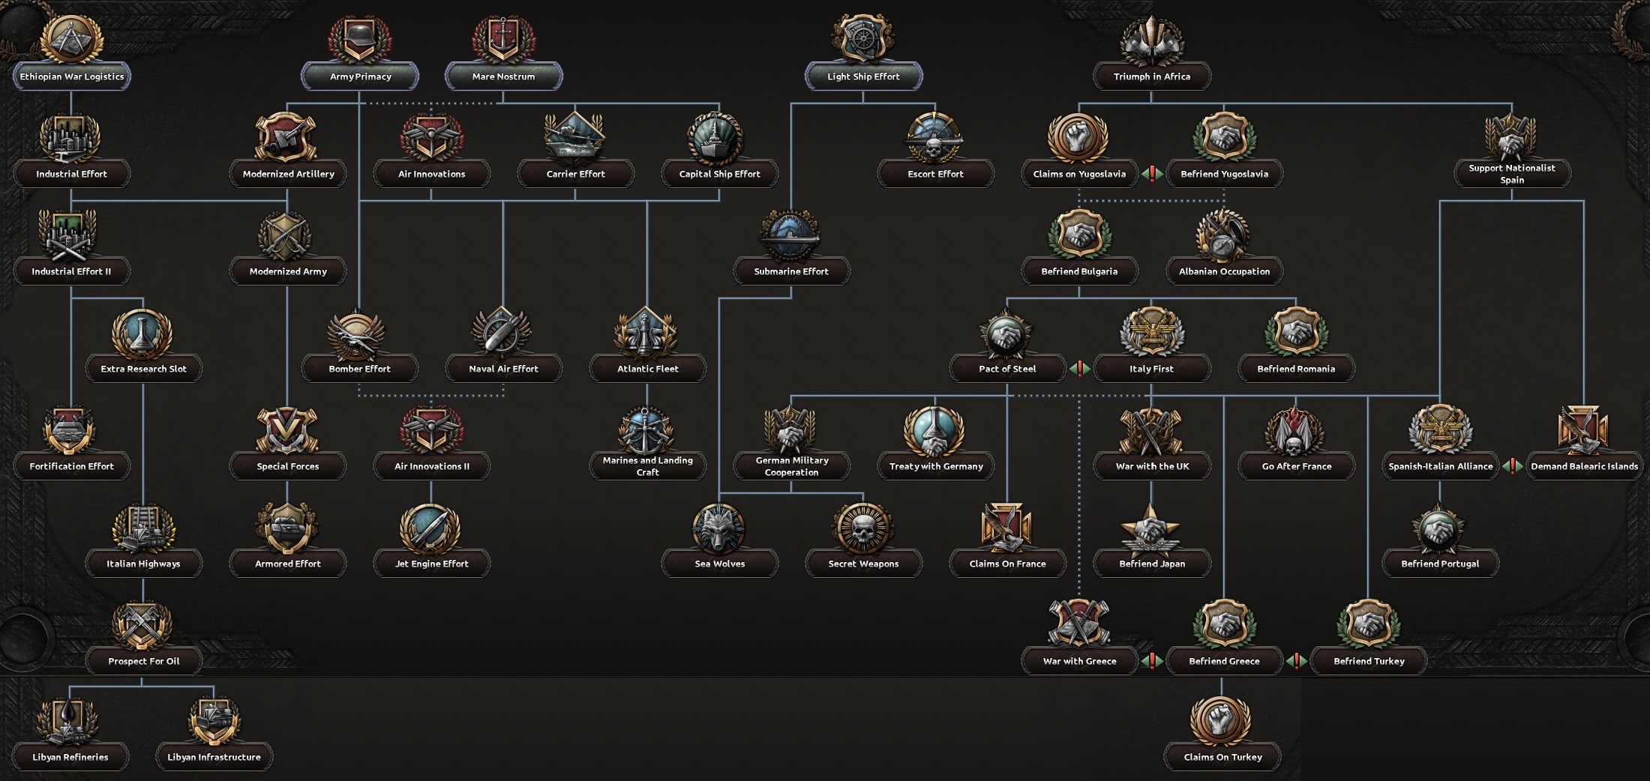This screenshot has width=1650, height=781.
Task: Click the Pact of Steel handshake icon
Action: point(1007,334)
